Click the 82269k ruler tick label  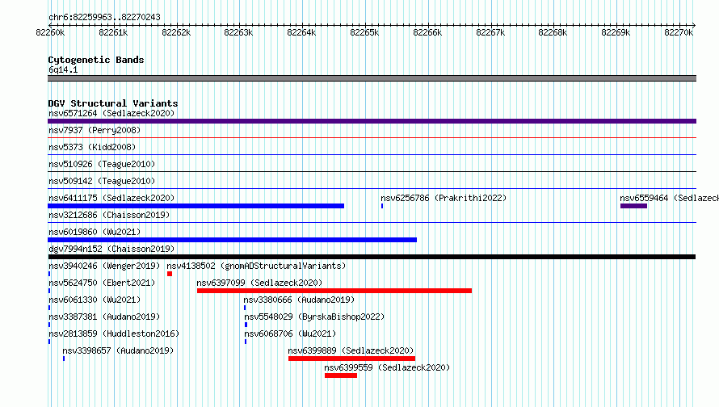click(x=616, y=32)
